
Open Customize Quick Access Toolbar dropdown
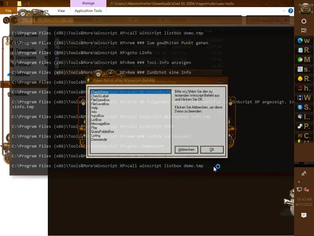(x=25, y=4)
